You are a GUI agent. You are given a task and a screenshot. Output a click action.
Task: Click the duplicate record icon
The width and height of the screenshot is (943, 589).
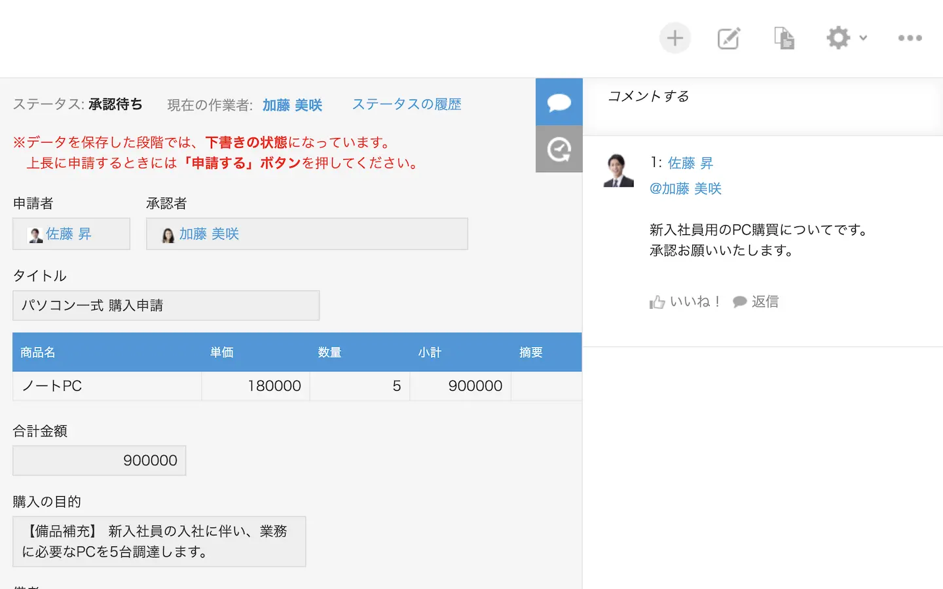(x=784, y=39)
